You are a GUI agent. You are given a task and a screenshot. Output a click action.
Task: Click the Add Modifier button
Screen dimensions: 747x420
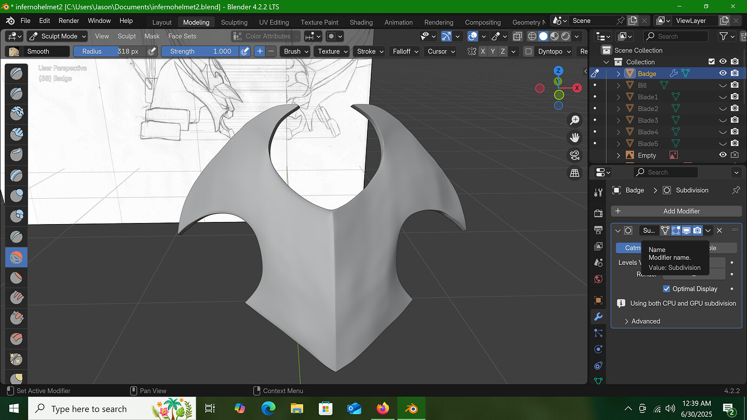point(676,211)
